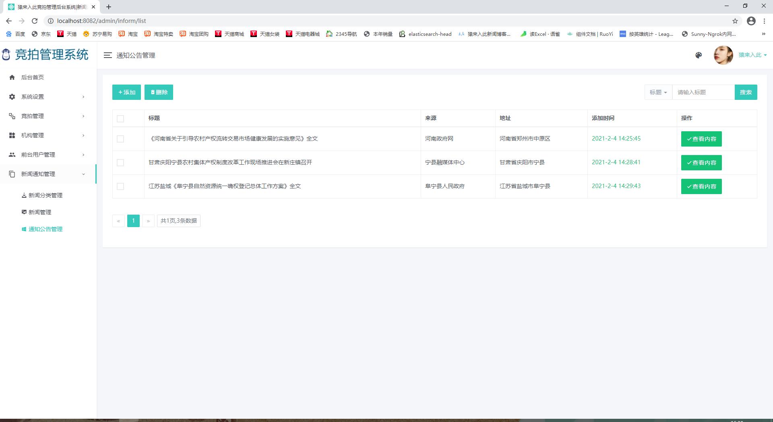Select the checkbox beside 江苏盐城 row
Viewport: 773px width, 422px height.
120,186
